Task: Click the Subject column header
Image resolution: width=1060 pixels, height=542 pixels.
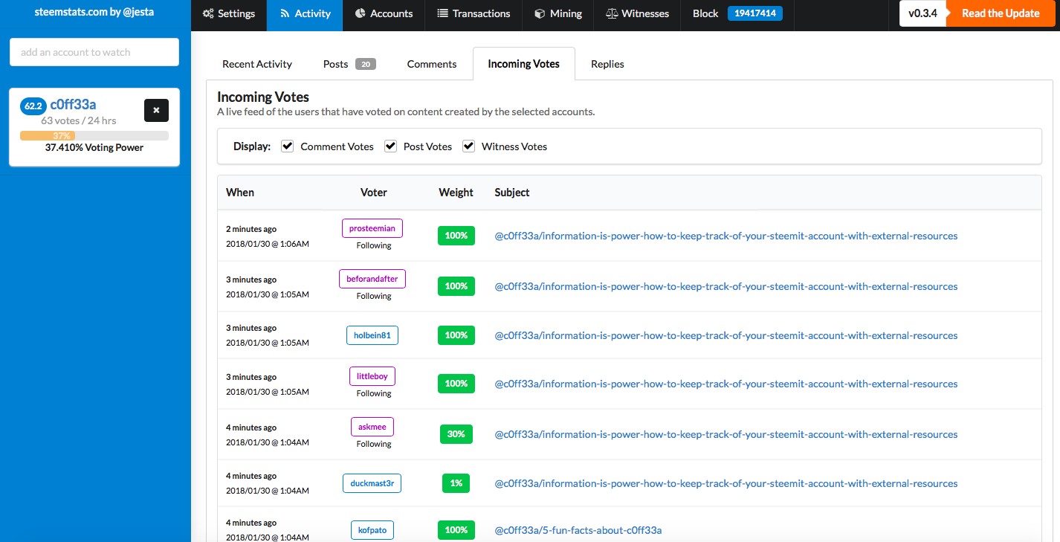Action: point(512,193)
